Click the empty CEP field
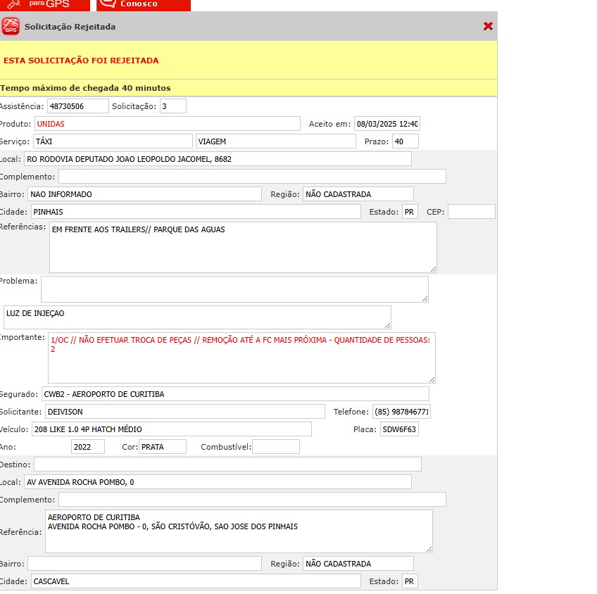This screenshot has width=597, height=594. tap(472, 211)
